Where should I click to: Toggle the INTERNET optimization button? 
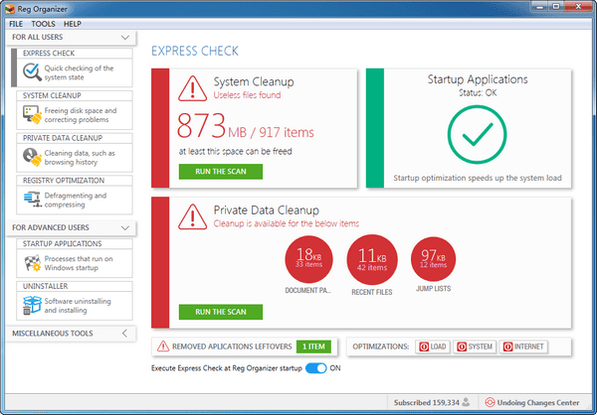point(523,346)
